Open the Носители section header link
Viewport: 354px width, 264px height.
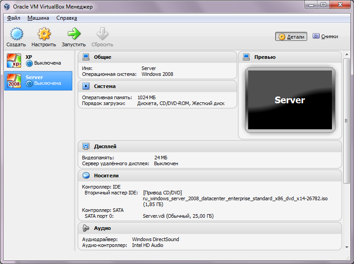point(106,176)
